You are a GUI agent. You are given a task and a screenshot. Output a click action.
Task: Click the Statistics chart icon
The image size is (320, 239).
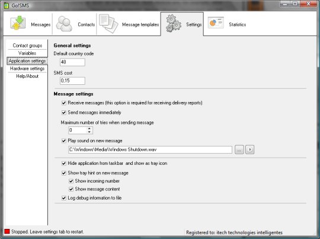(x=216, y=23)
